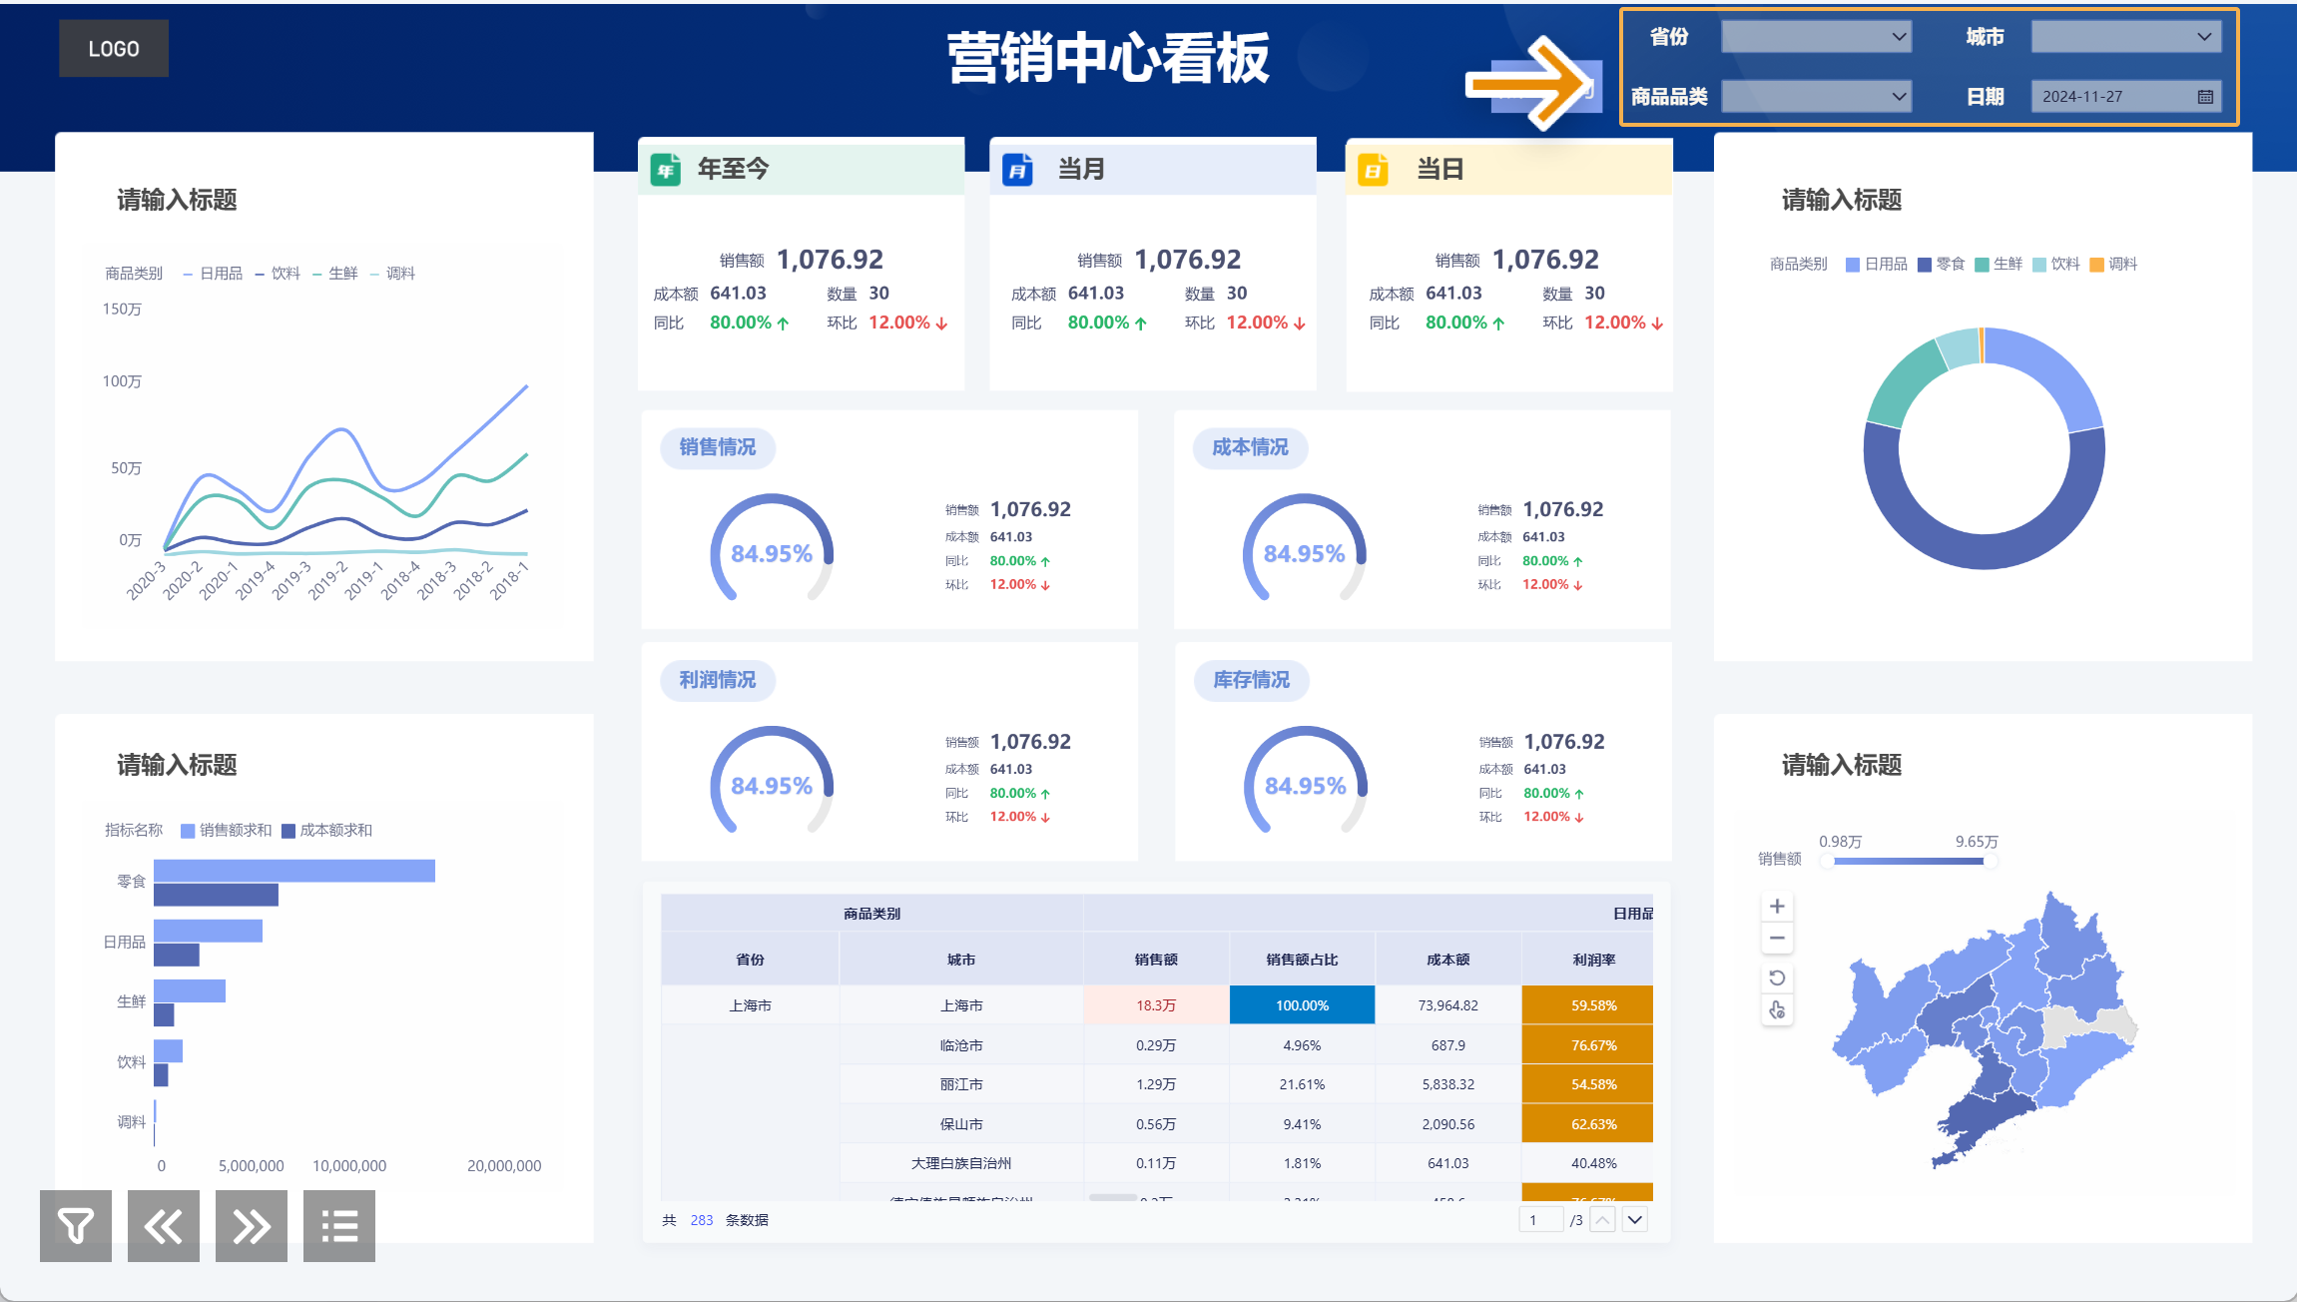Toggle 日用品 legend in line chart
Screen dimensions: 2297x1302
pos(220,274)
